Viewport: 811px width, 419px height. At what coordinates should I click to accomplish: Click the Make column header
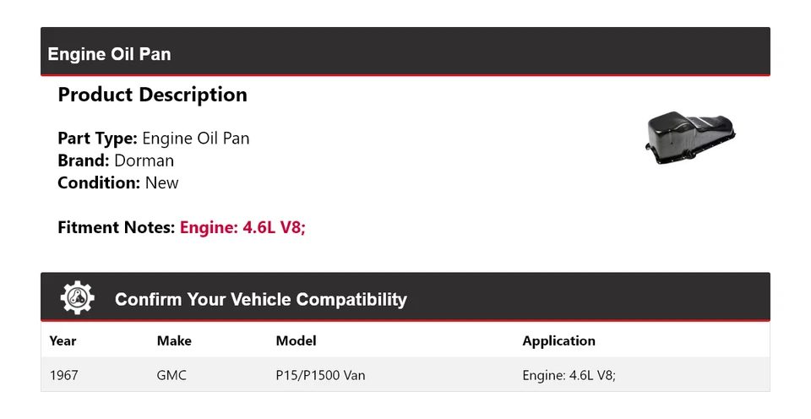pos(174,341)
